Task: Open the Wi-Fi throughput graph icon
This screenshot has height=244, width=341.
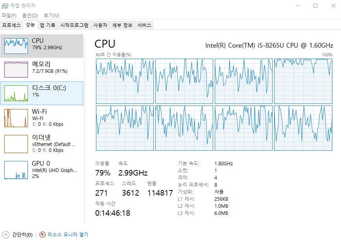Action: (x=16, y=118)
